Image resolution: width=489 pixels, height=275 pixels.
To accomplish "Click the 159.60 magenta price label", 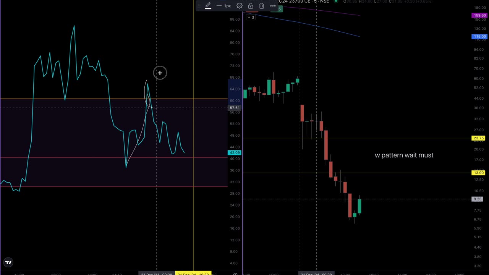I will pos(479,16).
